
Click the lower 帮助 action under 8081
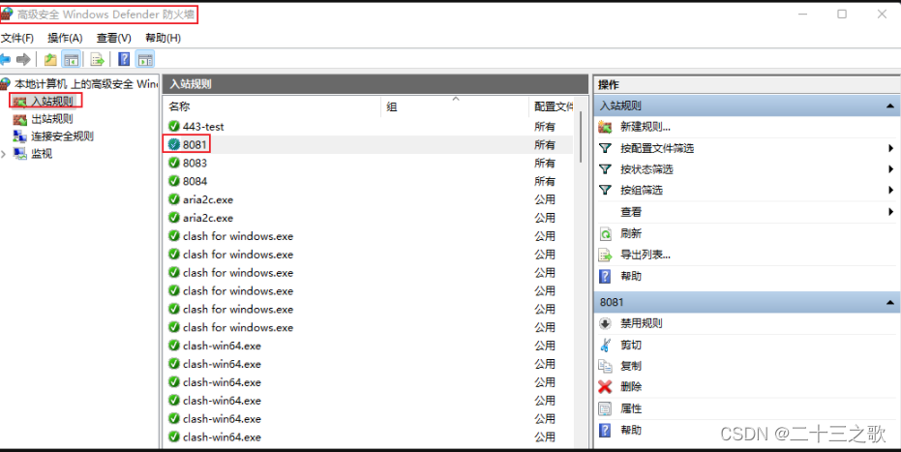631,430
